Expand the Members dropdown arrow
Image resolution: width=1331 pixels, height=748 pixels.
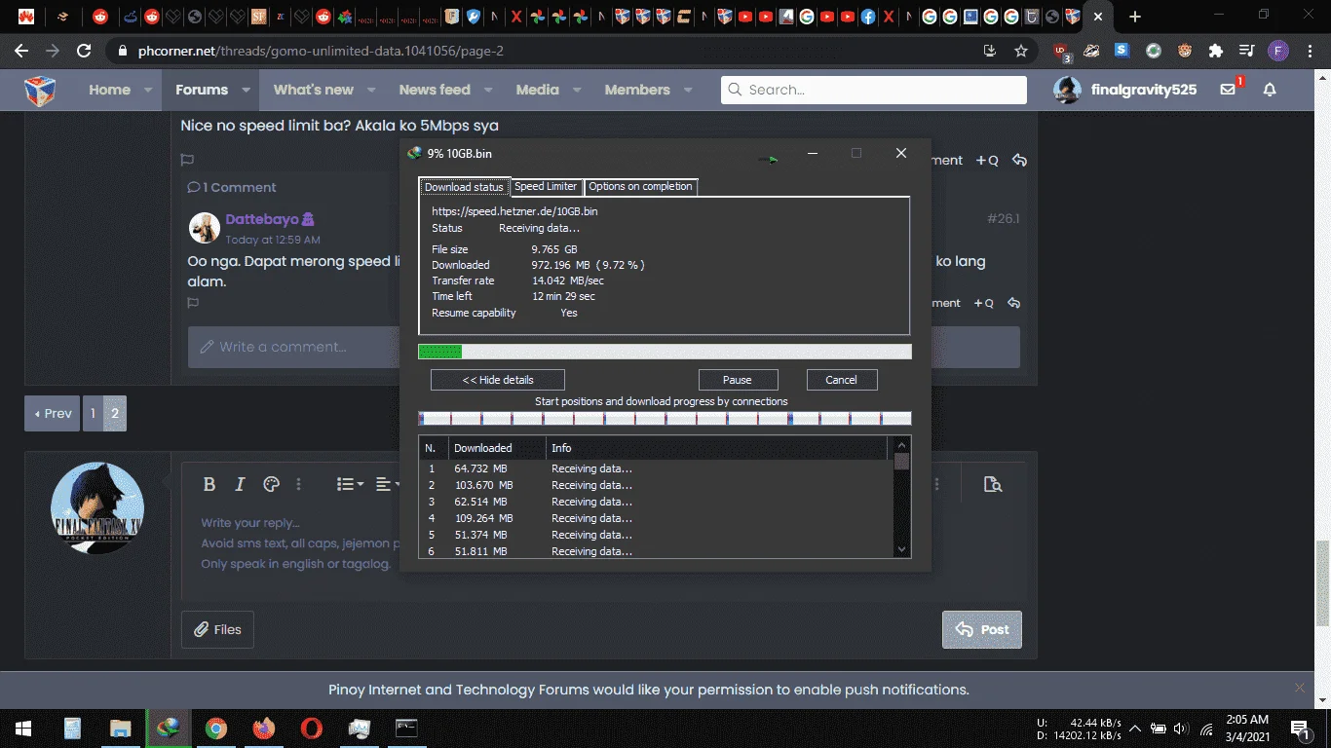tap(688, 90)
